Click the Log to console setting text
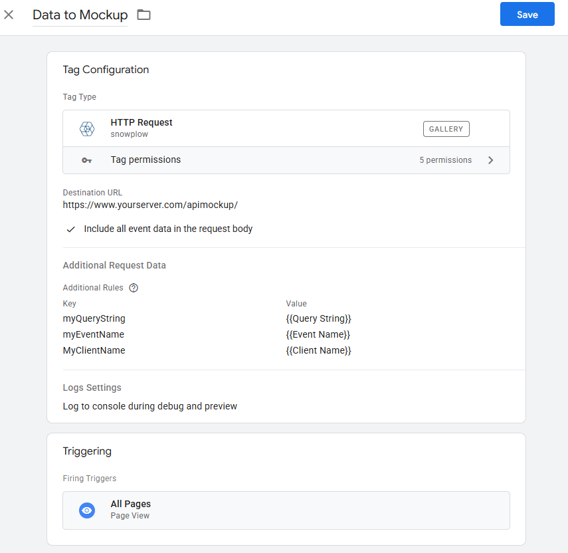Image resolution: width=568 pixels, height=553 pixels. pyautogui.click(x=149, y=406)
